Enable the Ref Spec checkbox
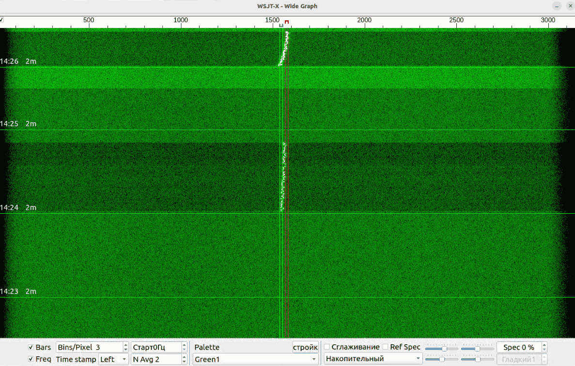Viewport: 575px width, 366px height. click(386, 347)
